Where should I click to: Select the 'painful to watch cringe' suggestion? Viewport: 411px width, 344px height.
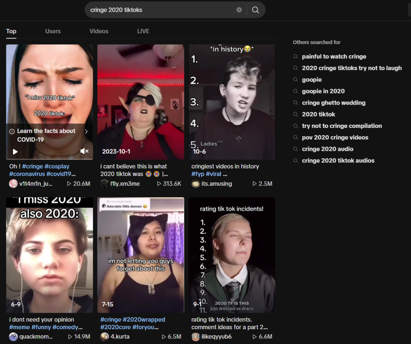click(x=334, y=57)
